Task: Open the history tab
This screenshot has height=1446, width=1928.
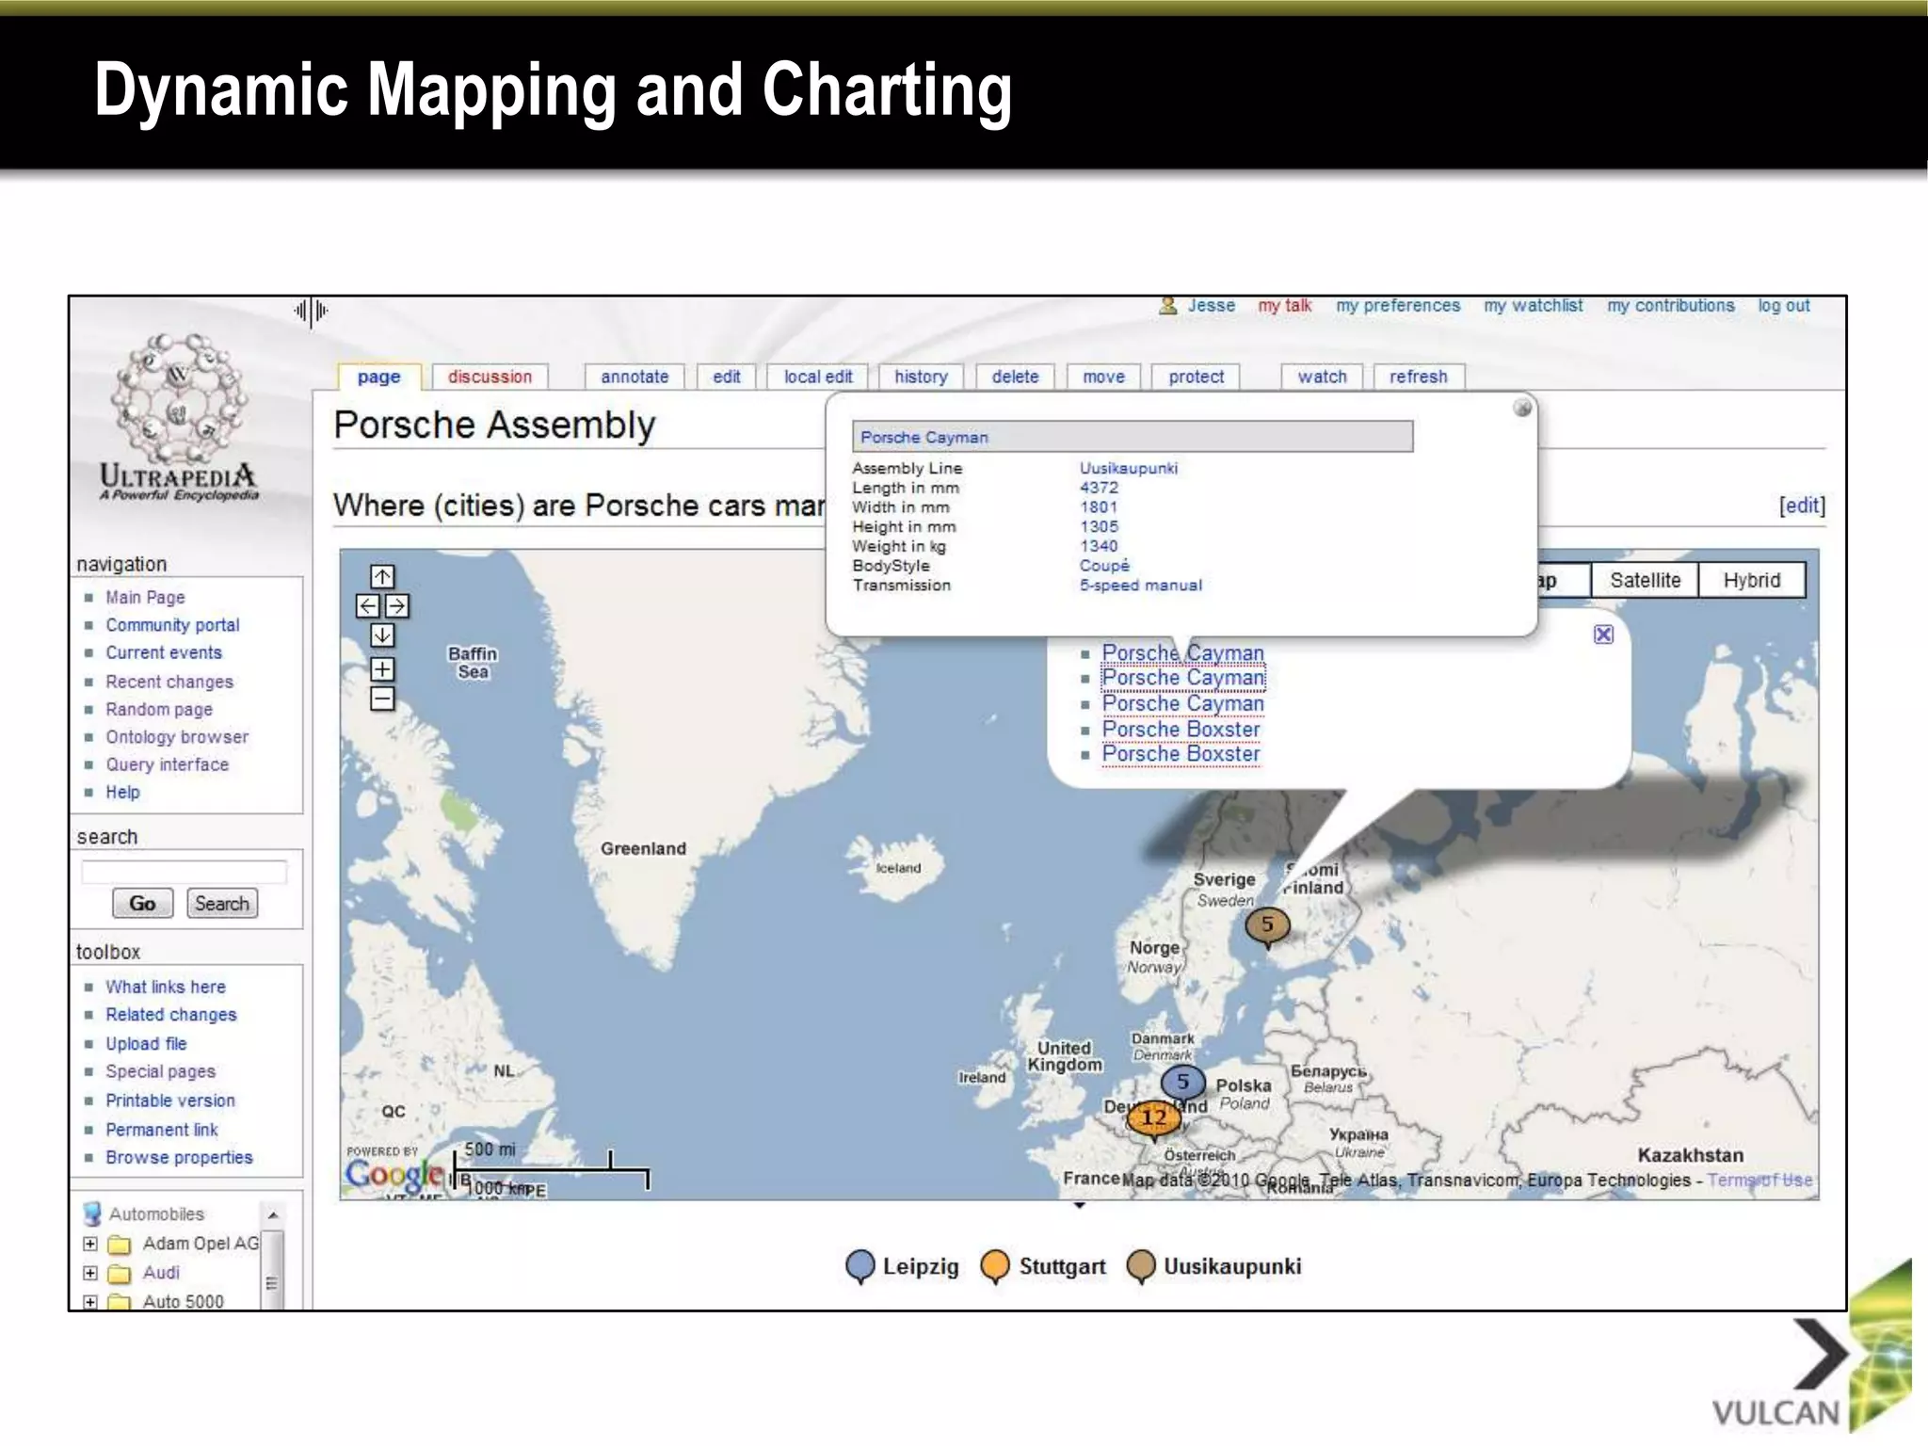Action: coord(921,377)
